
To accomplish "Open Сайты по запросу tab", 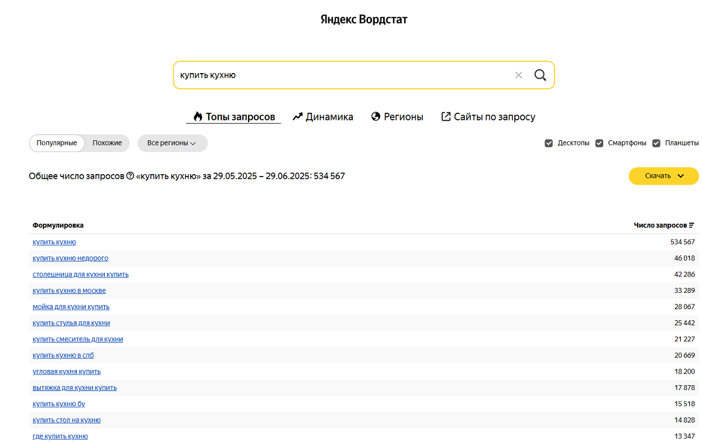I will [x=488, y=117].
